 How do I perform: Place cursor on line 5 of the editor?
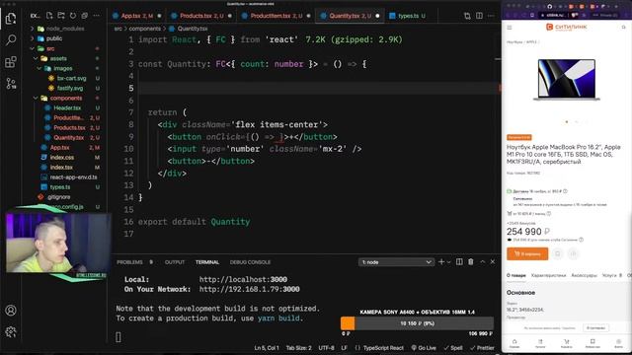coord(318,88)
